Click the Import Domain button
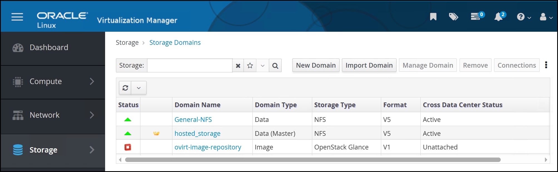Viewport: 558px width, 172px height. [369, 65]
